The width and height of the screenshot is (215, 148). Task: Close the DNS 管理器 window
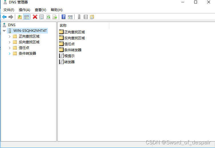tap(208, 2)
